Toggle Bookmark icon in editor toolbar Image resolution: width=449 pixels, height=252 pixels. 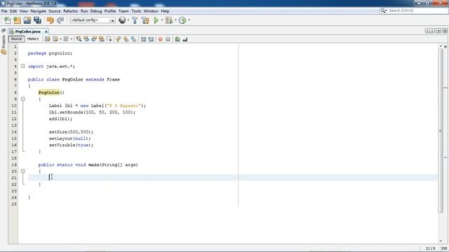(134, 39)
